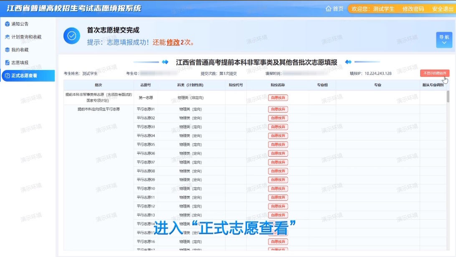Click the 物理类（非定向） cell
456x257 pixels.
point(190,98)
